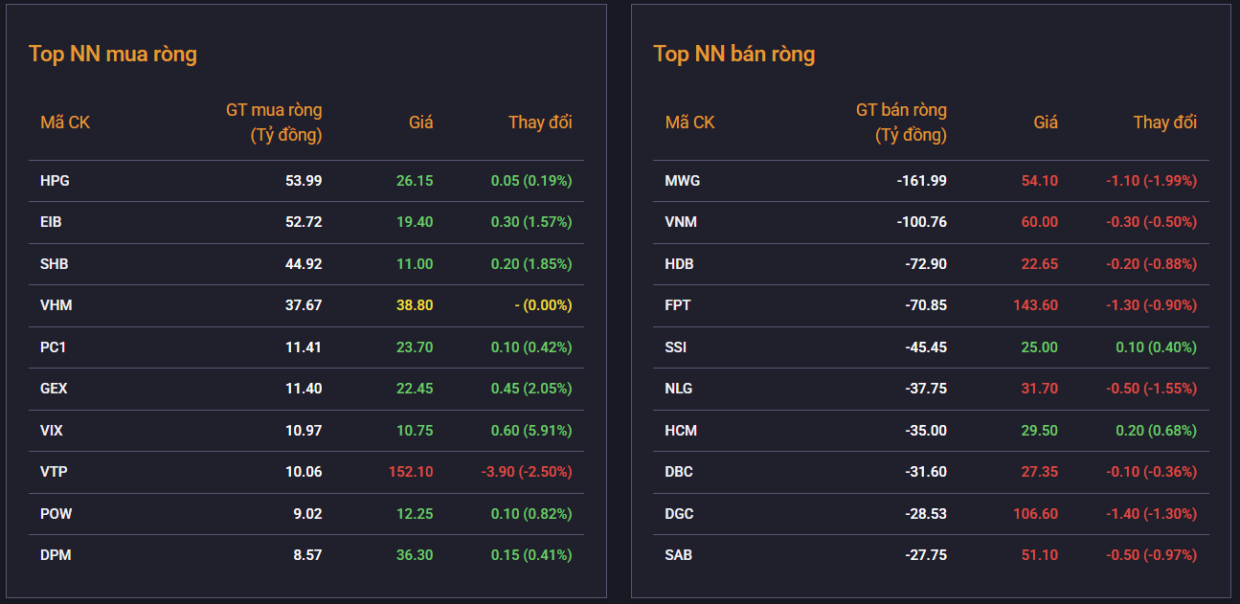Click the VHM ticker

[x=56, y=305]
